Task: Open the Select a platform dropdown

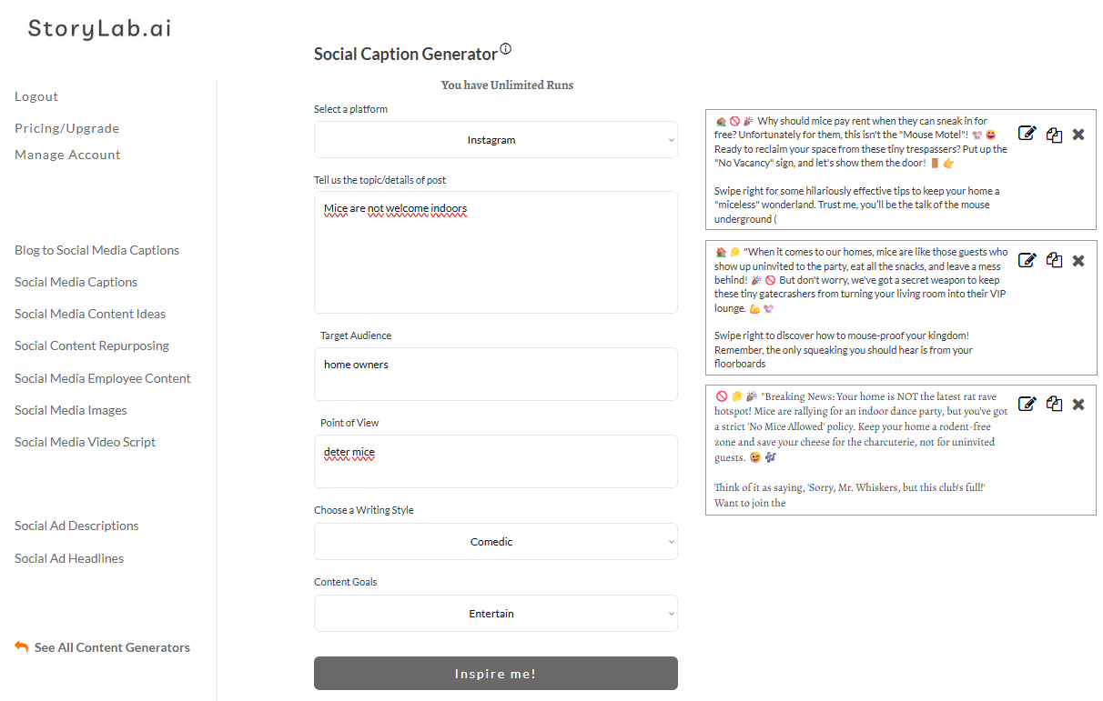Action: tap(496, 140)
